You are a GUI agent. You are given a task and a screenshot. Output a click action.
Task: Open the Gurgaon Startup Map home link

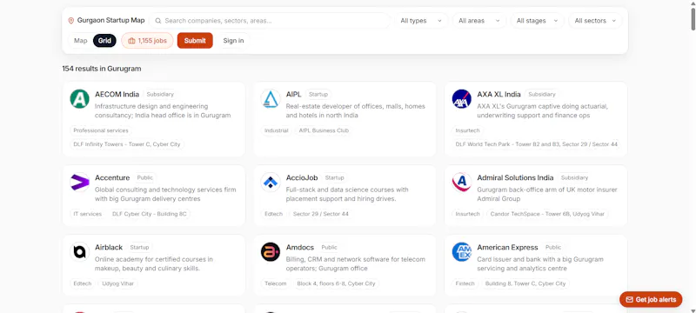pos(106,21)
